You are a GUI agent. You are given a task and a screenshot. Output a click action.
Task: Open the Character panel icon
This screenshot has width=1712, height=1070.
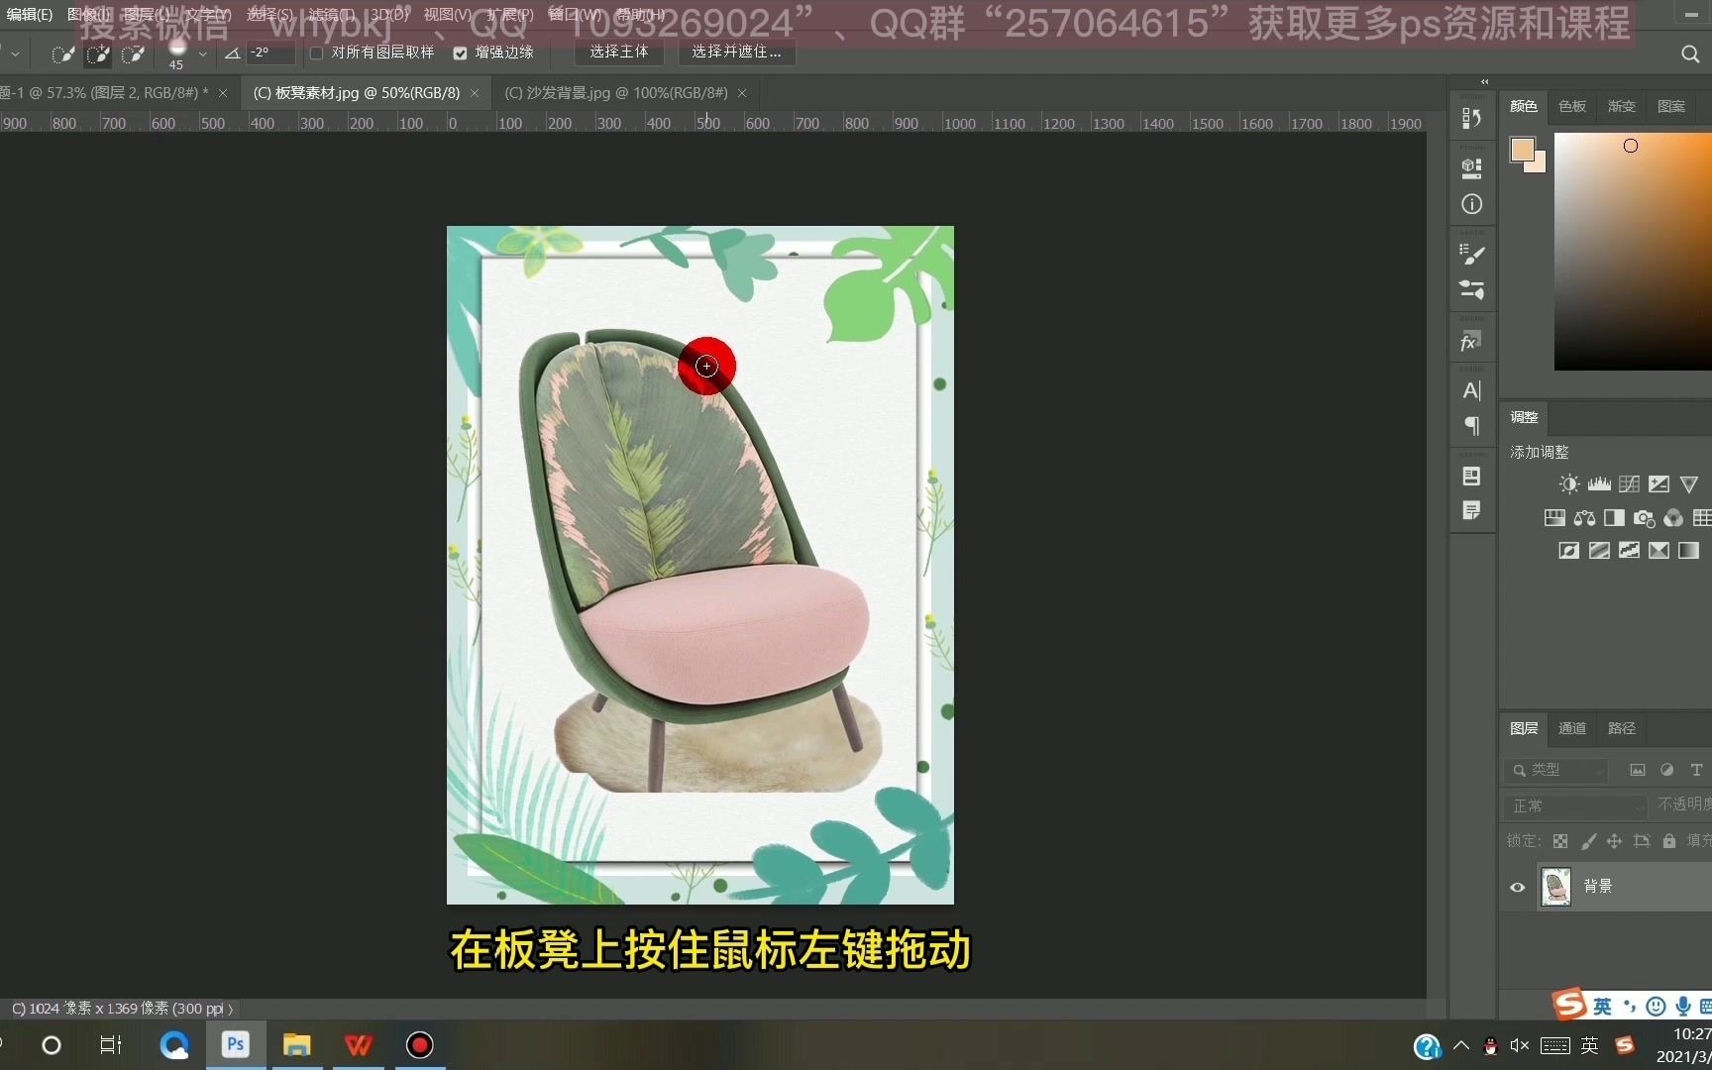click(1471, 390)
